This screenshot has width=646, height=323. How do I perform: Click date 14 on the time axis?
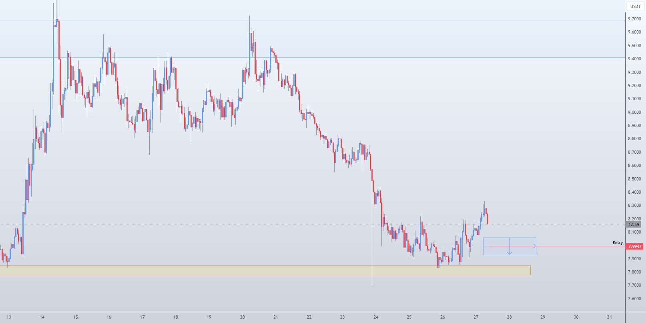(42, 317)
